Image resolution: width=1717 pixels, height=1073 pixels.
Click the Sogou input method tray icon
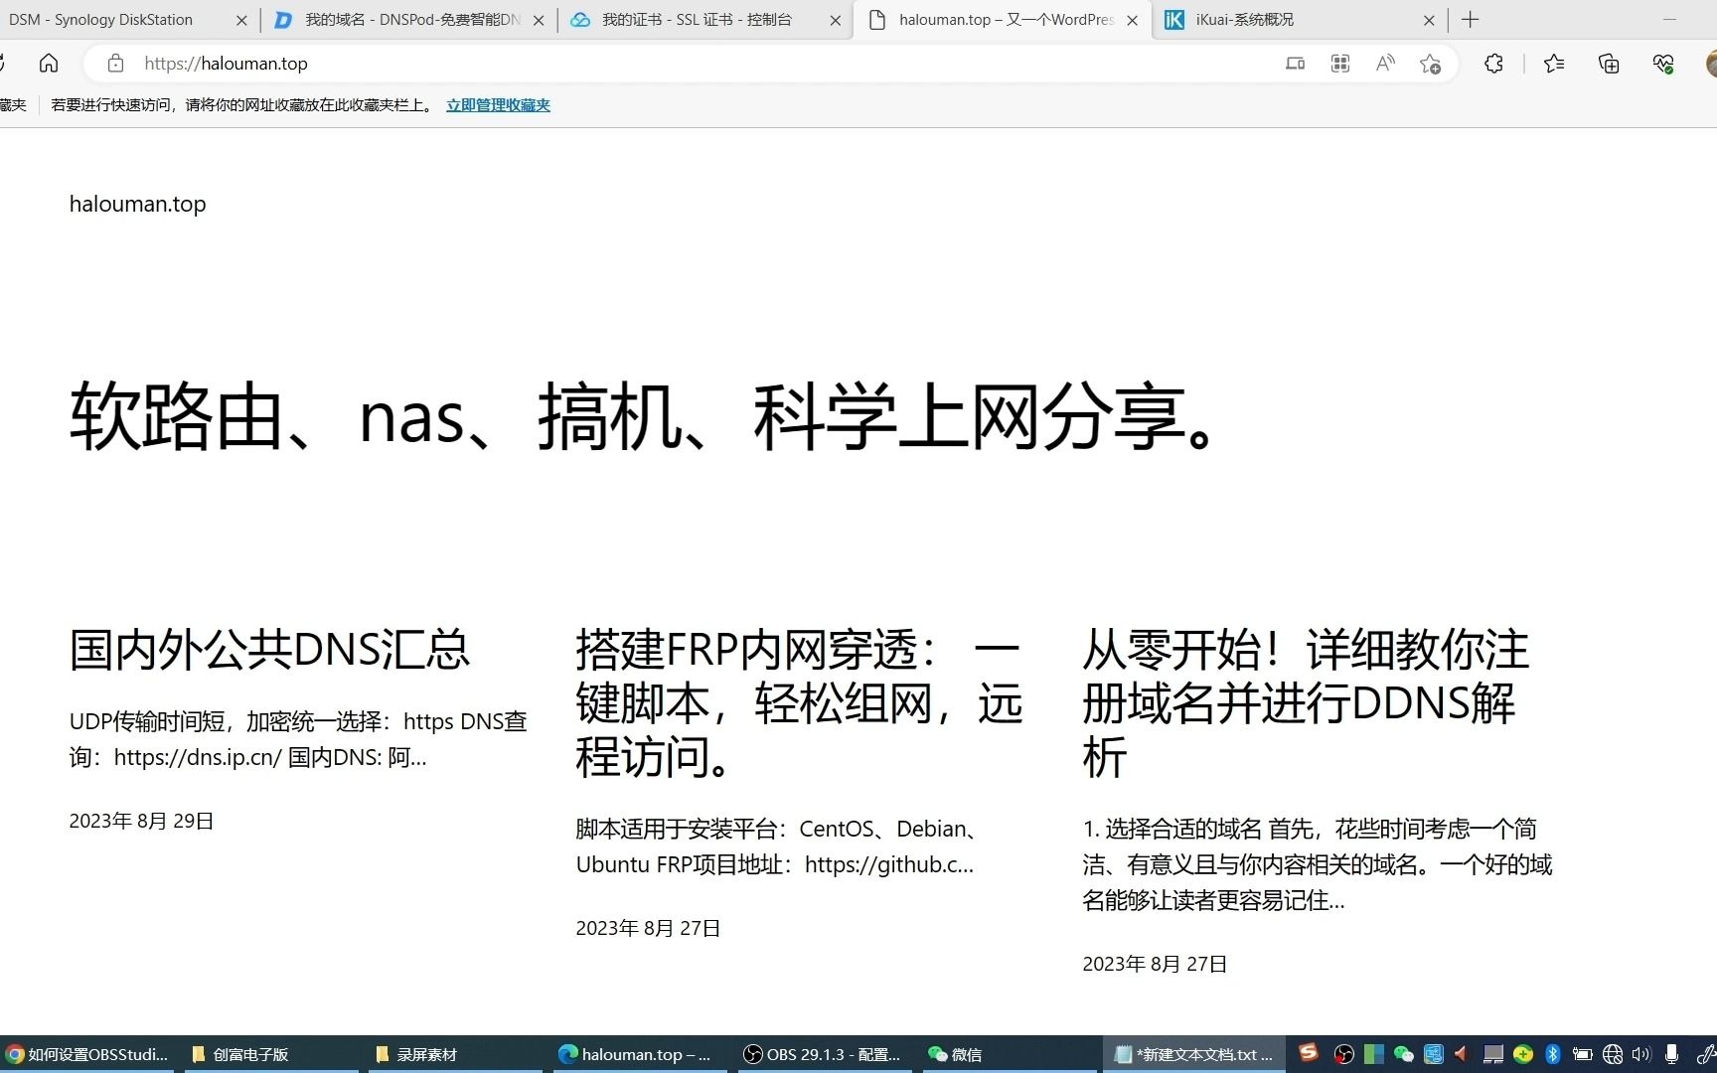1309,1052
